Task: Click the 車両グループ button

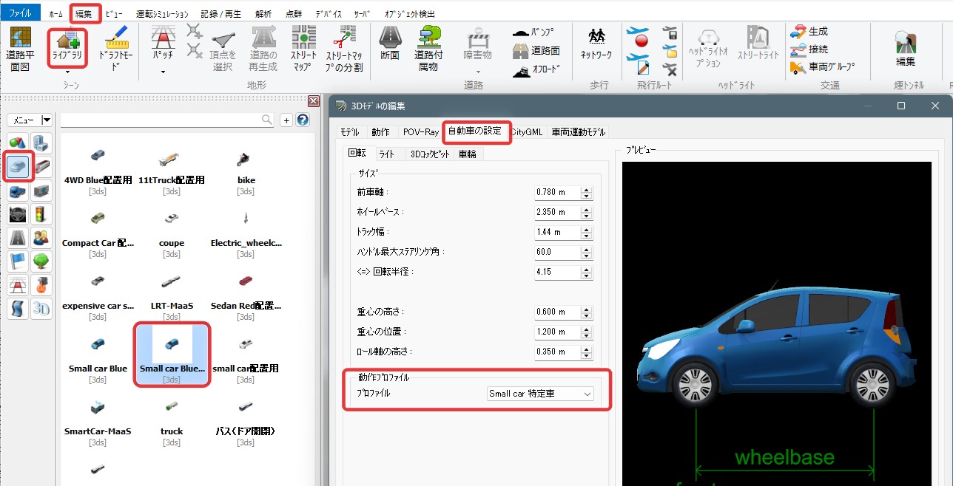Action: 823,67
